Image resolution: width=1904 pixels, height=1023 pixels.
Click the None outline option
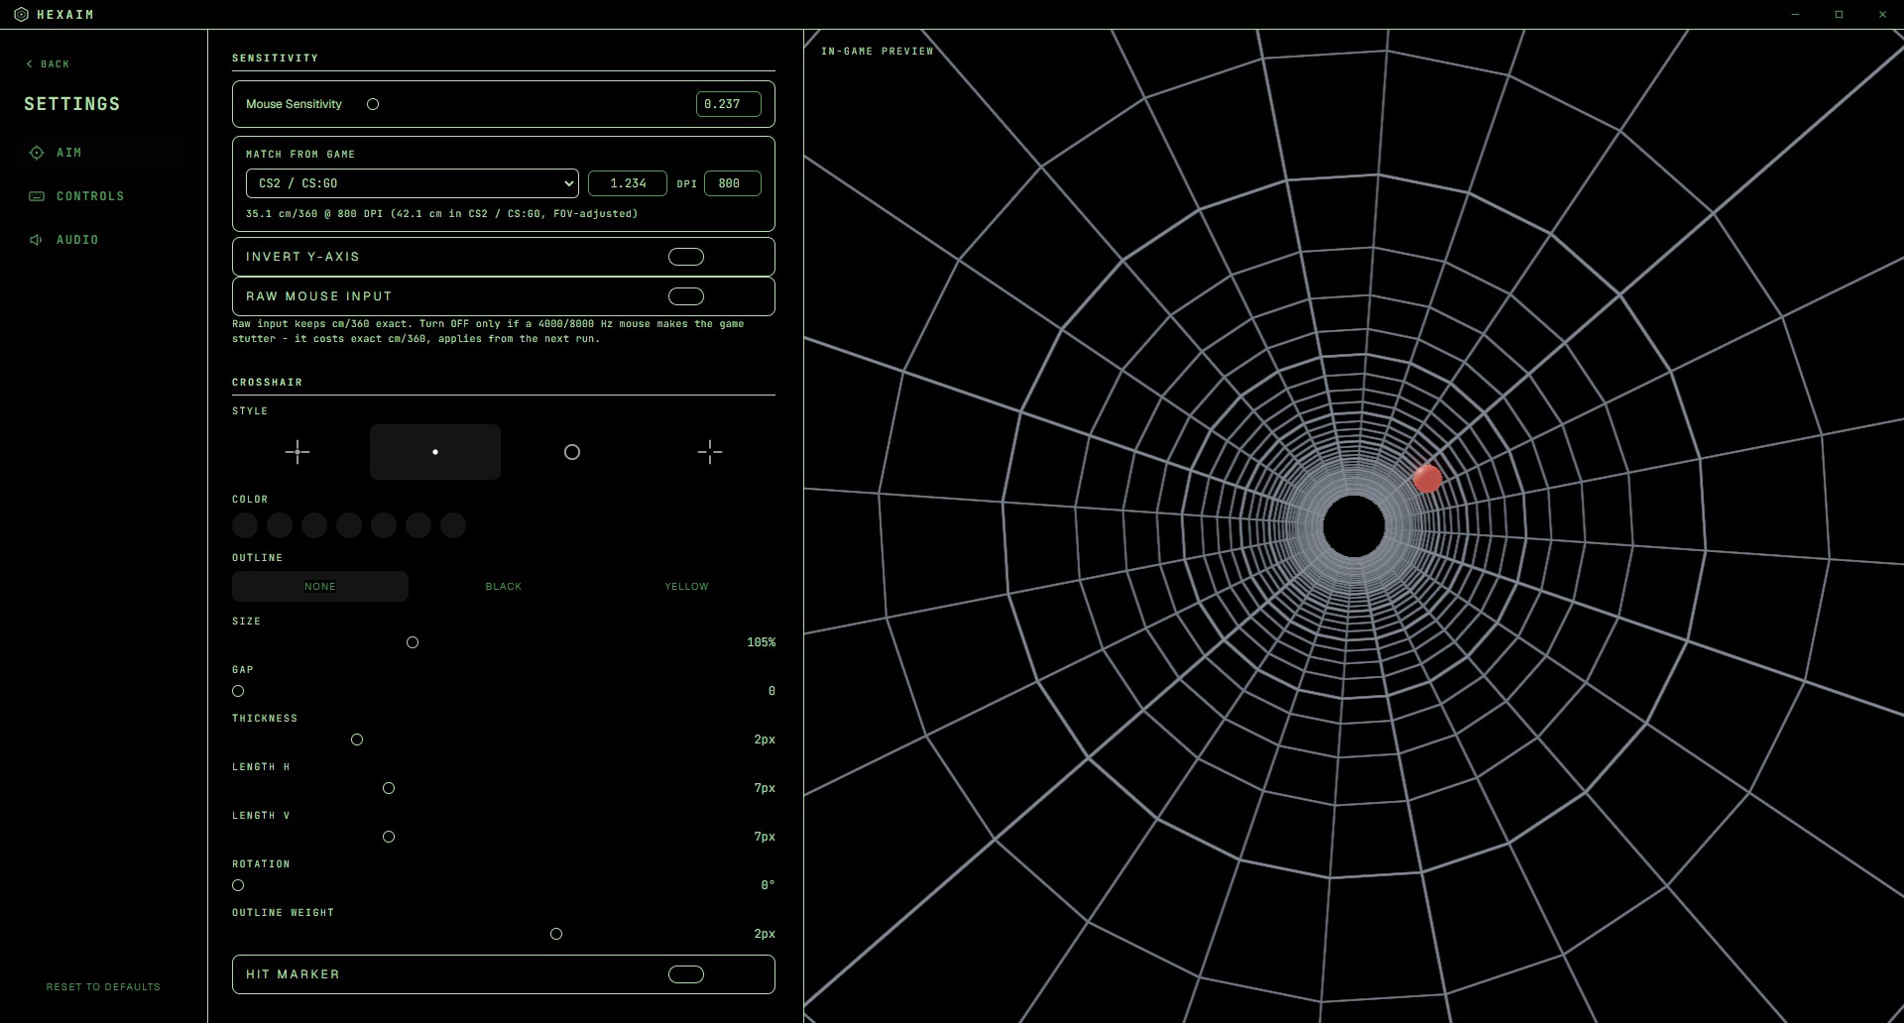click(x=320, y=587)
